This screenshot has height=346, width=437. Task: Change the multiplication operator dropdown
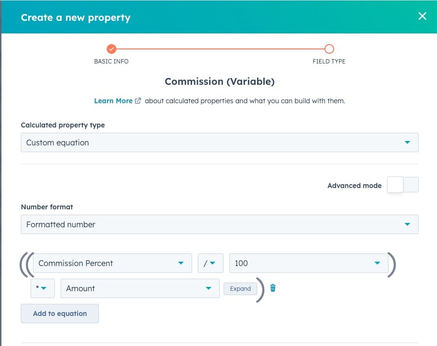[43, 288]
